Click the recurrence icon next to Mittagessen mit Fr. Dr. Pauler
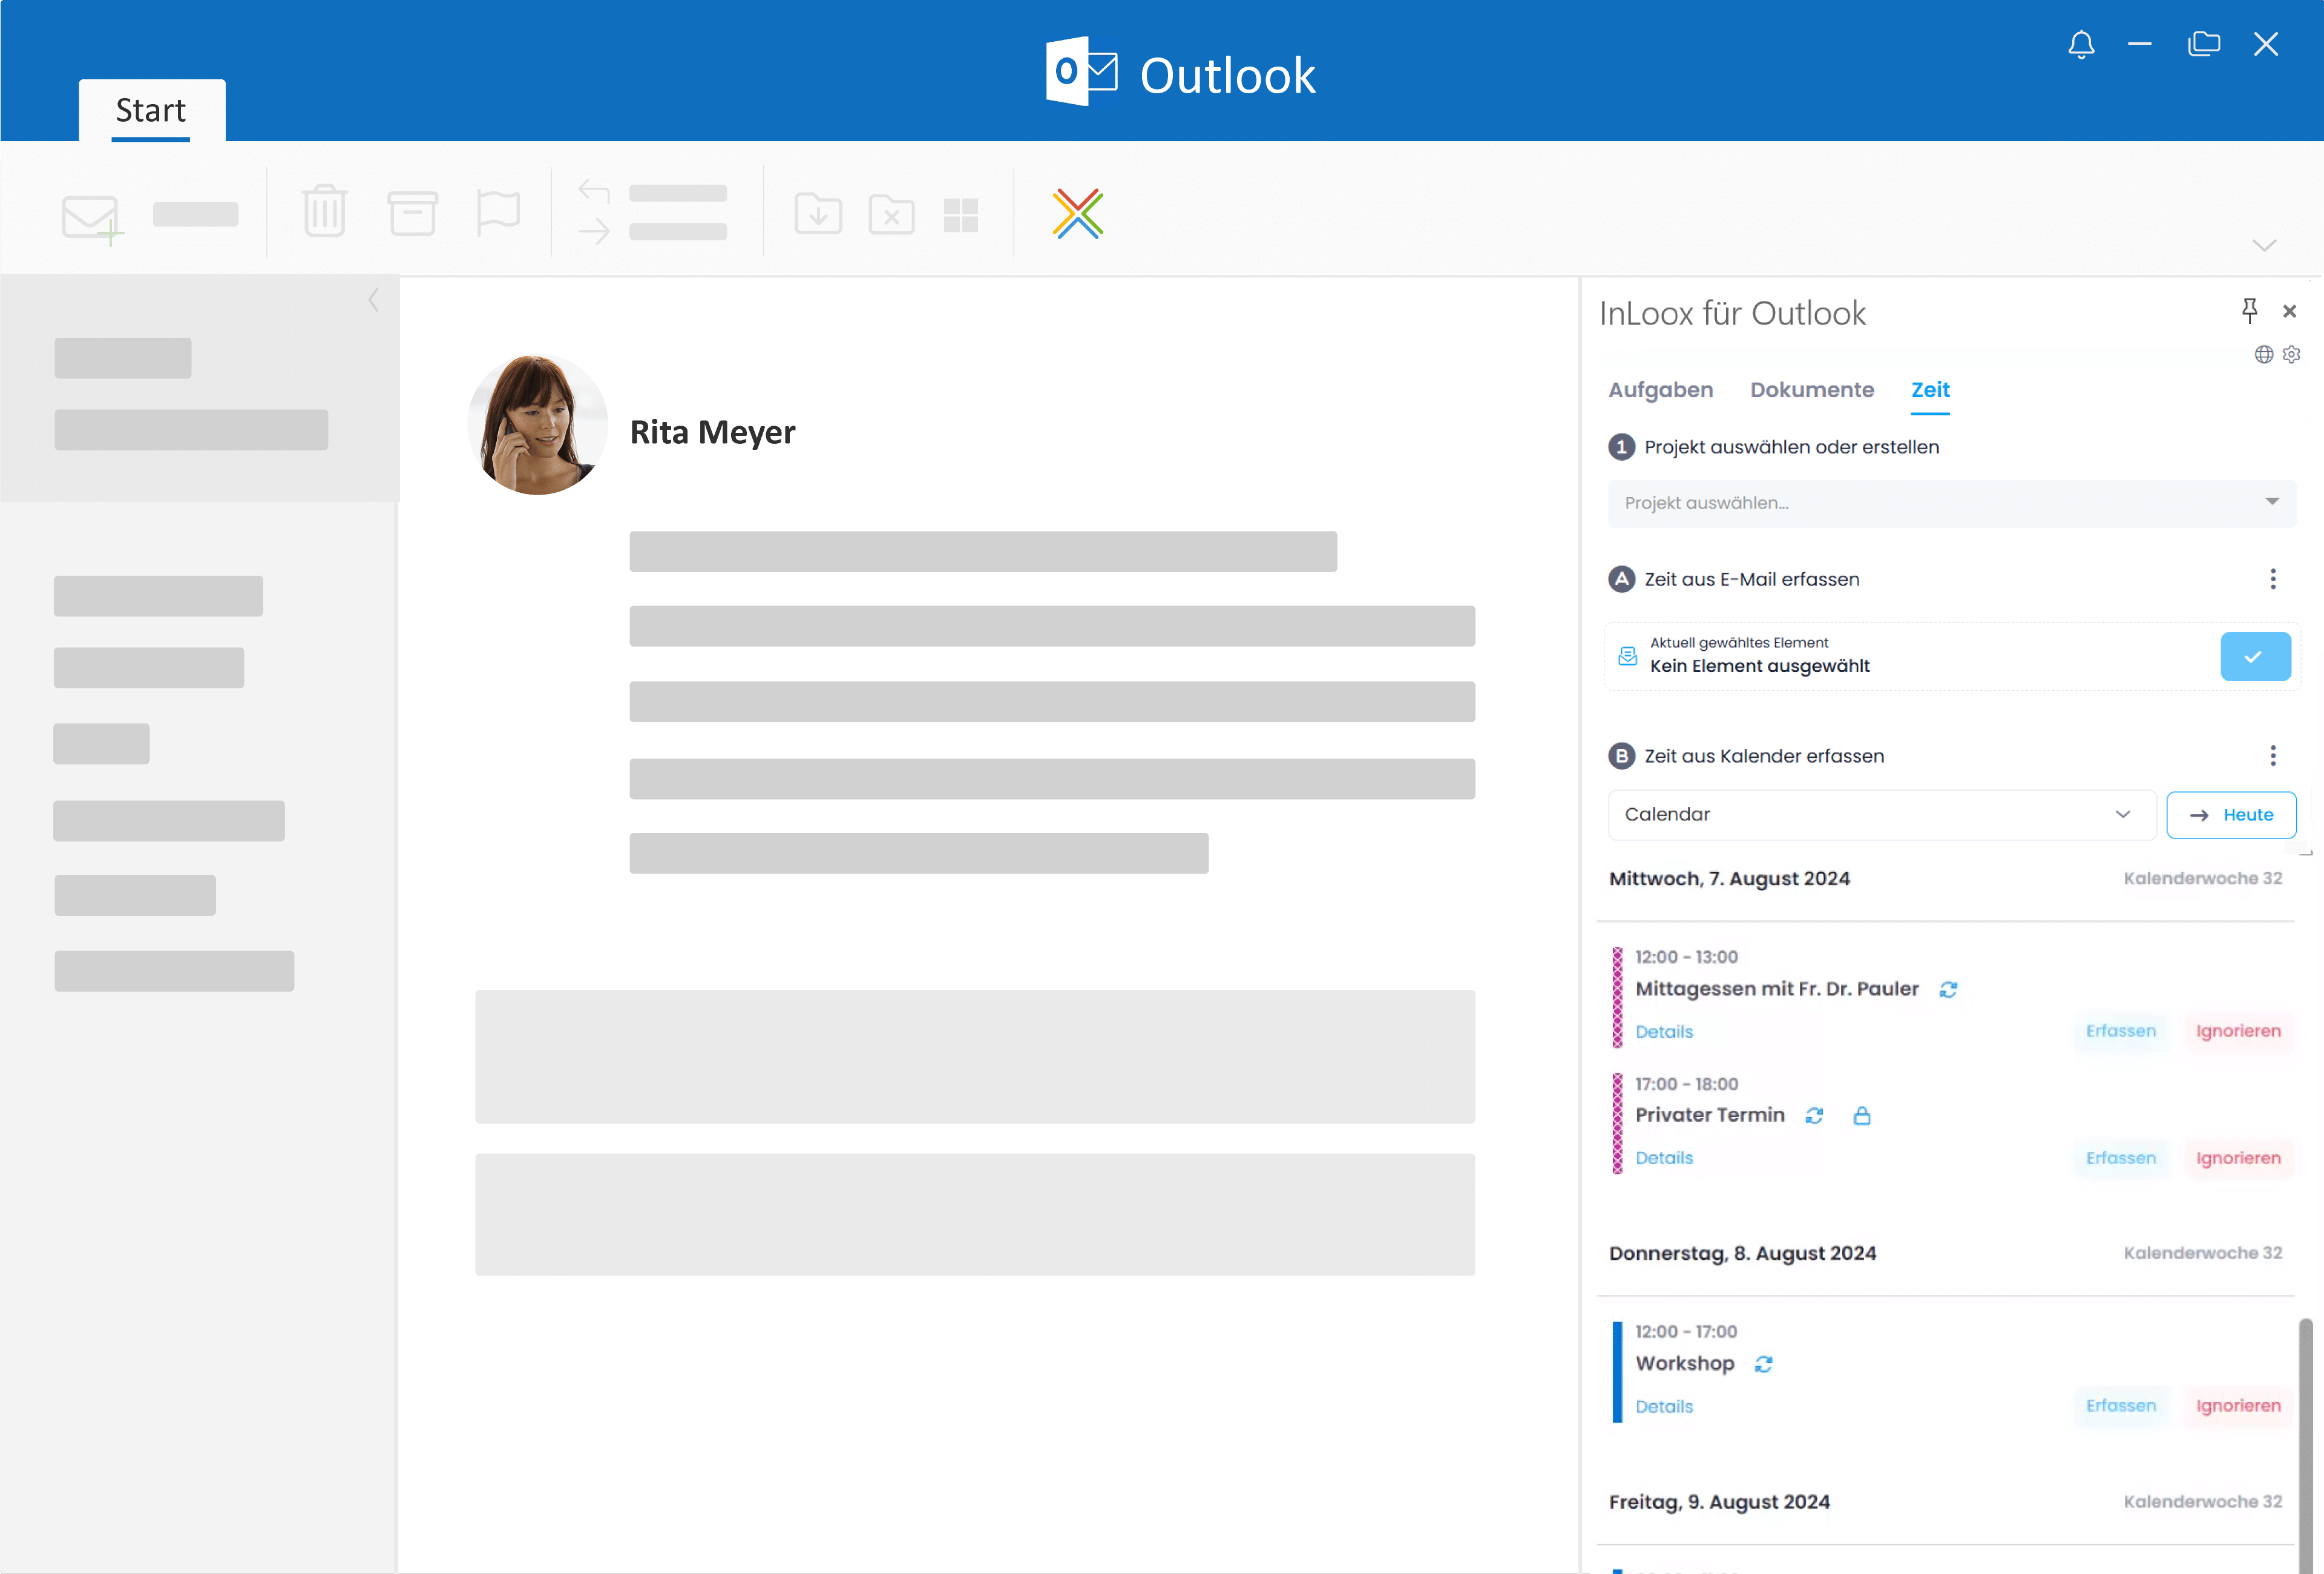 click(1948, 990)
